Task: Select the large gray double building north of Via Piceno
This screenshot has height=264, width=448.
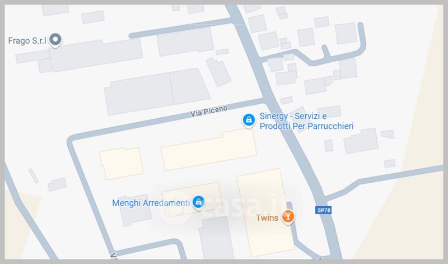Action: pyautogui.click(x=157, y=91)
